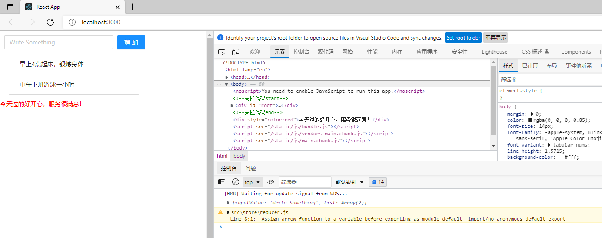602x238 pixels.
Task: Open the 默认级别 log level dropdown
Action: [349, 182]
